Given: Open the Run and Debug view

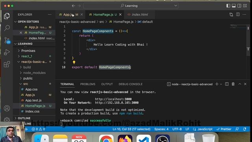Looking at the screenshot, I should (7, 52).
